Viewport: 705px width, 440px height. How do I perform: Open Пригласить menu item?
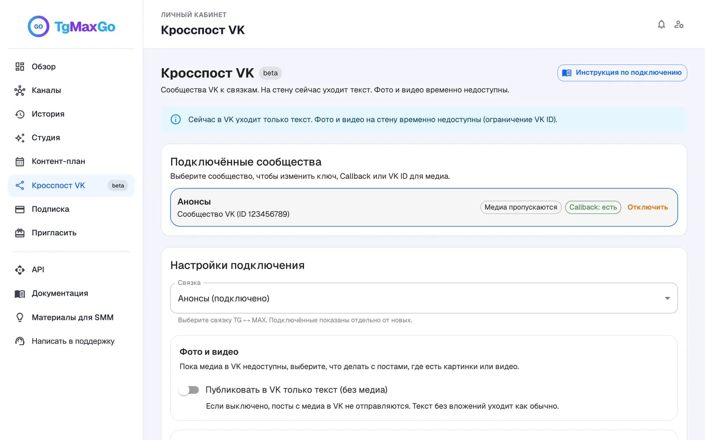point(71,233)
